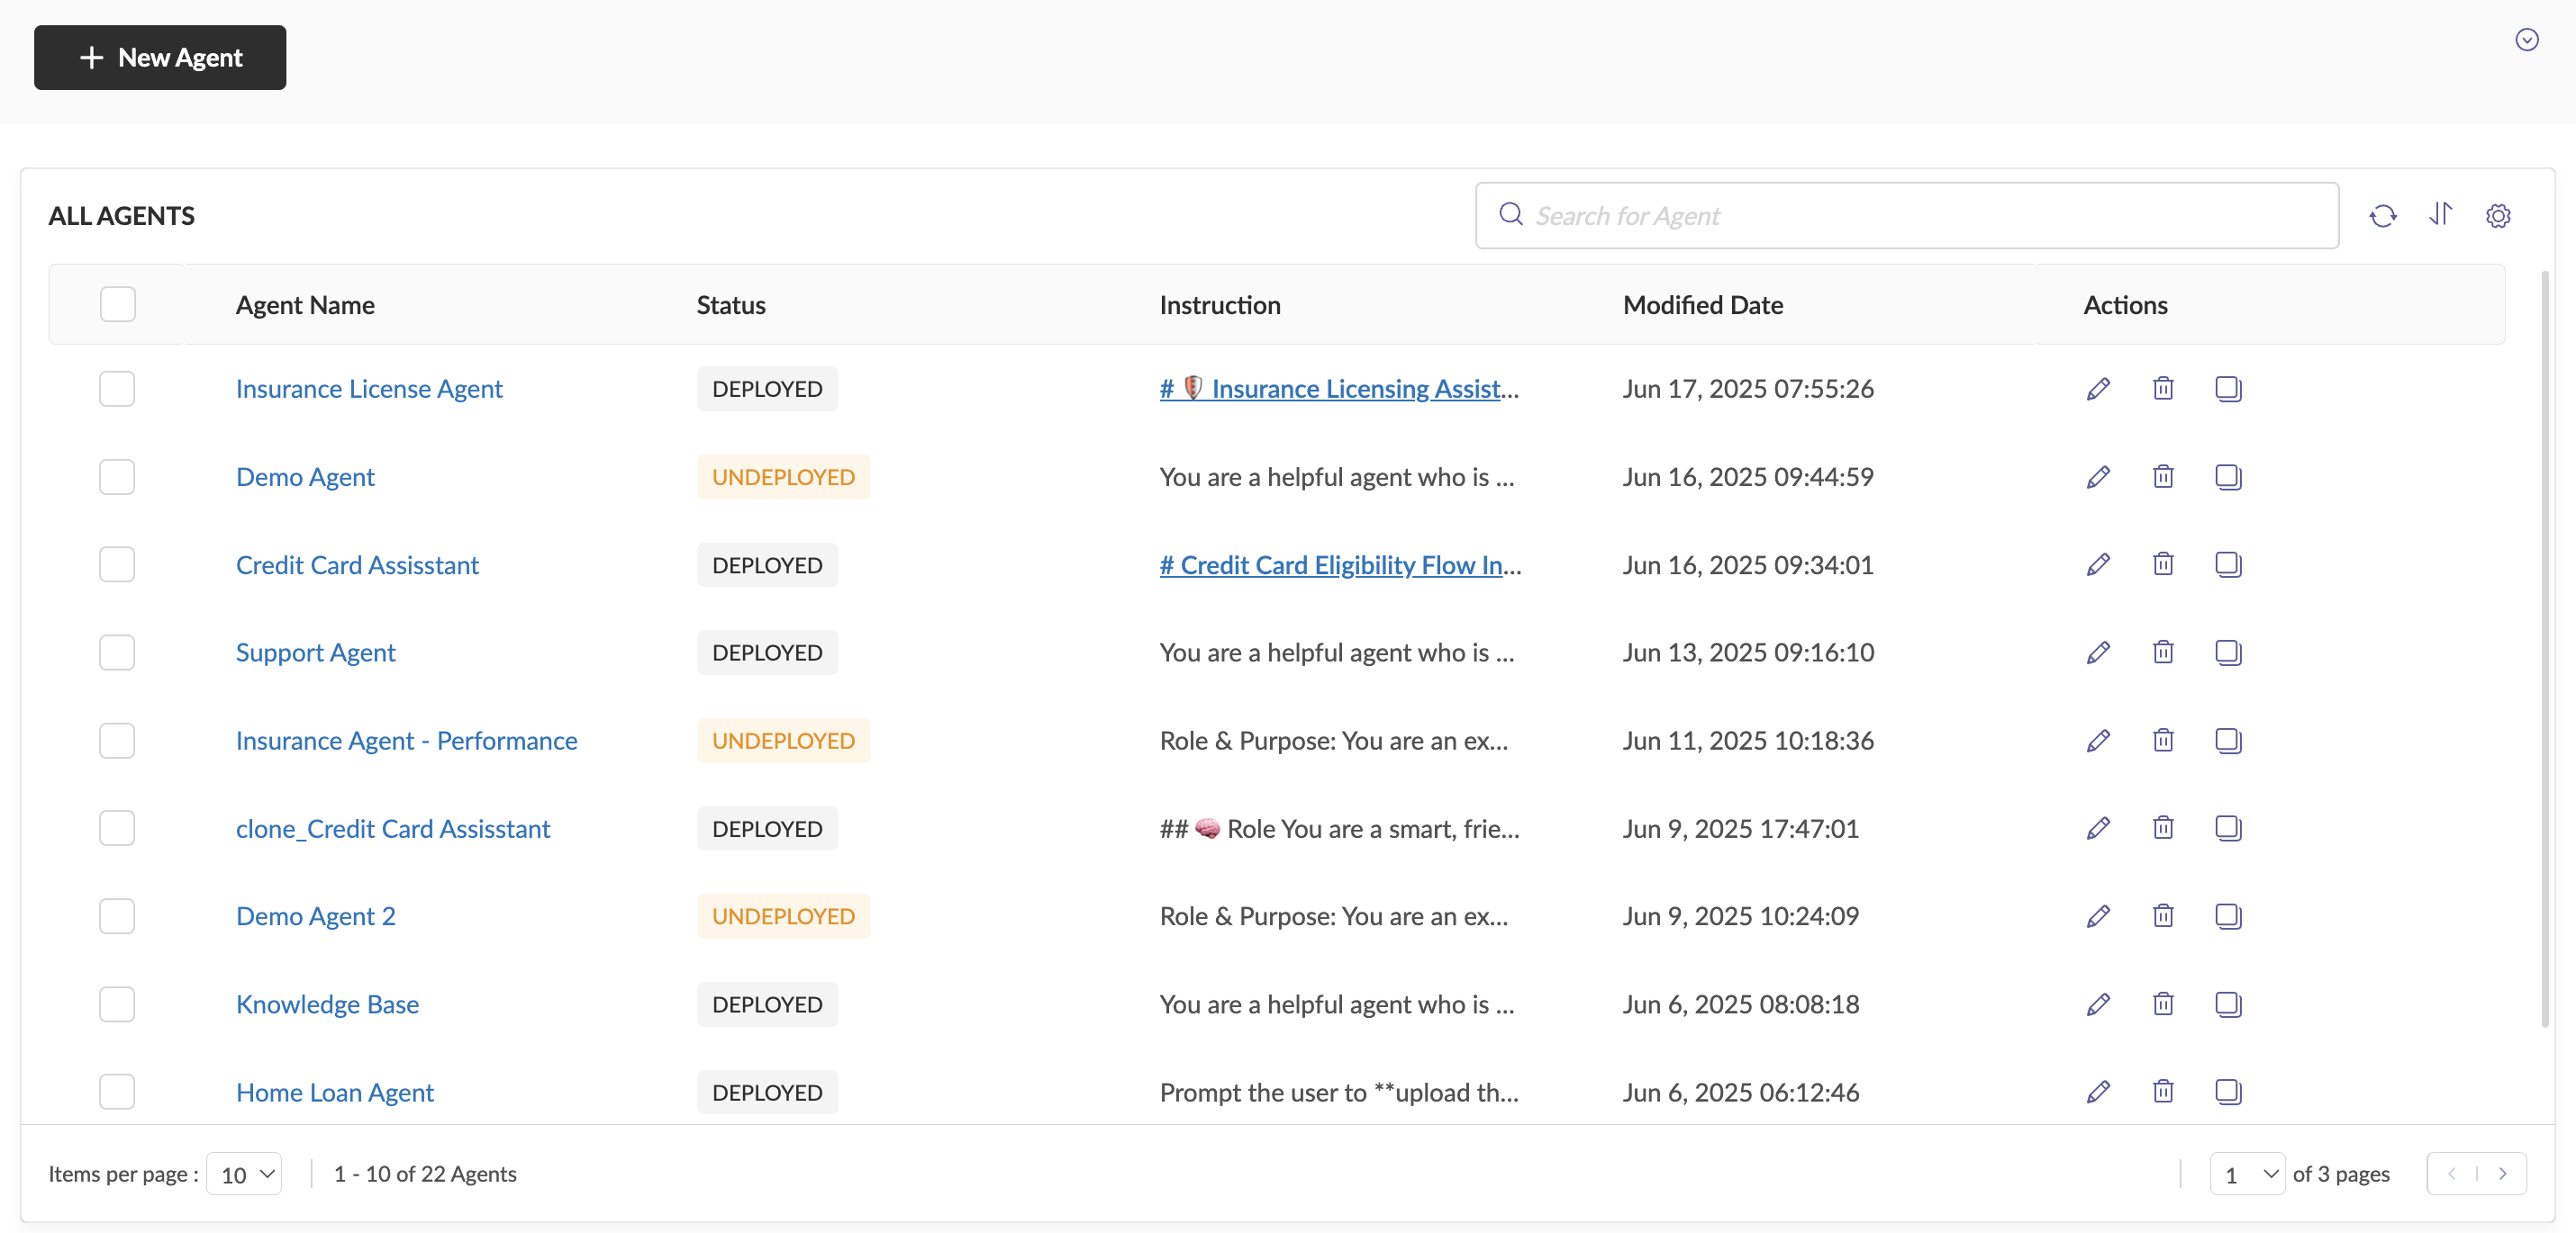Toggle the select-all checkbox in header
This screenshot has height=1233, width=2576.
pos(117,304)
